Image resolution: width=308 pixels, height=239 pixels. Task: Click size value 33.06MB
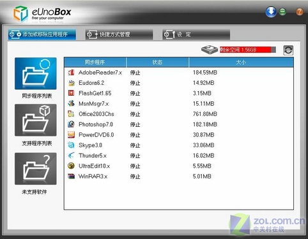tap(203, 145)
